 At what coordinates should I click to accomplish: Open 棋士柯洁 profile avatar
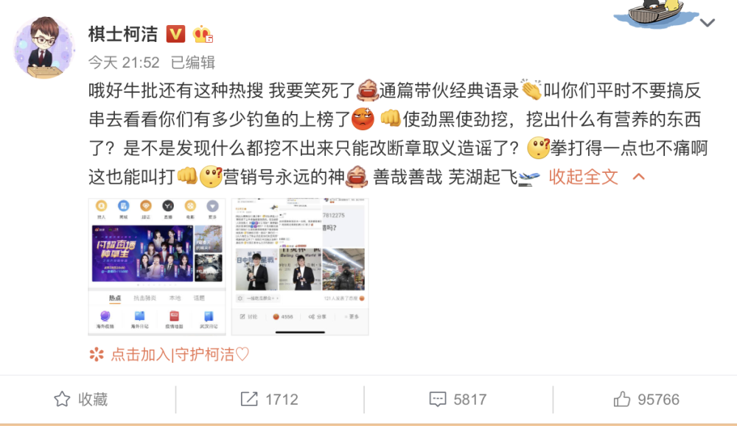click(44, 47)
